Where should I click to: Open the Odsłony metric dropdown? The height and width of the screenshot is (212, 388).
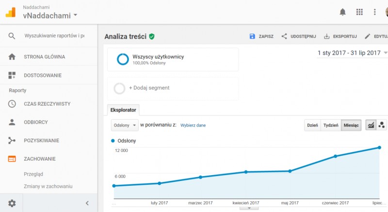(125, 125)
